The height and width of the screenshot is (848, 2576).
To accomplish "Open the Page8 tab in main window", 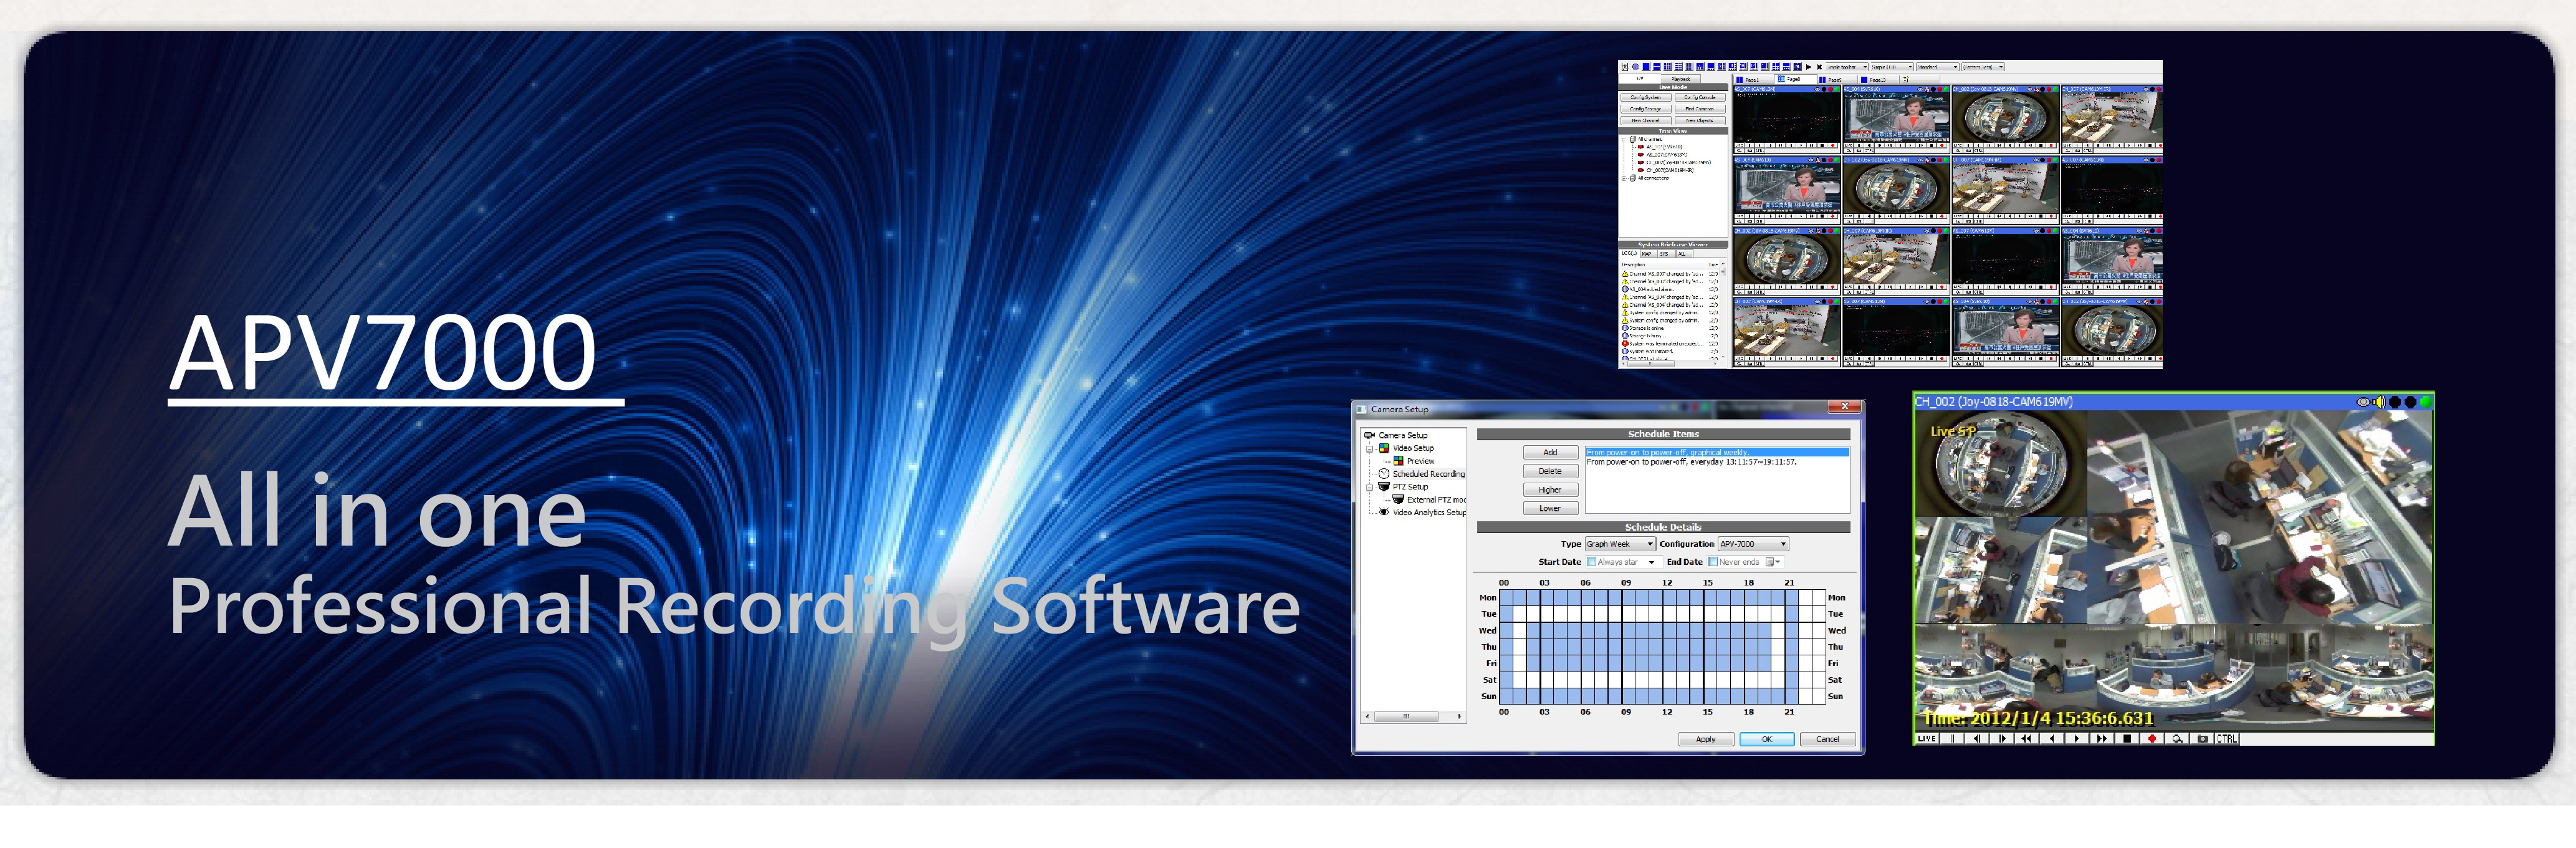I will tap(1795, 79).
